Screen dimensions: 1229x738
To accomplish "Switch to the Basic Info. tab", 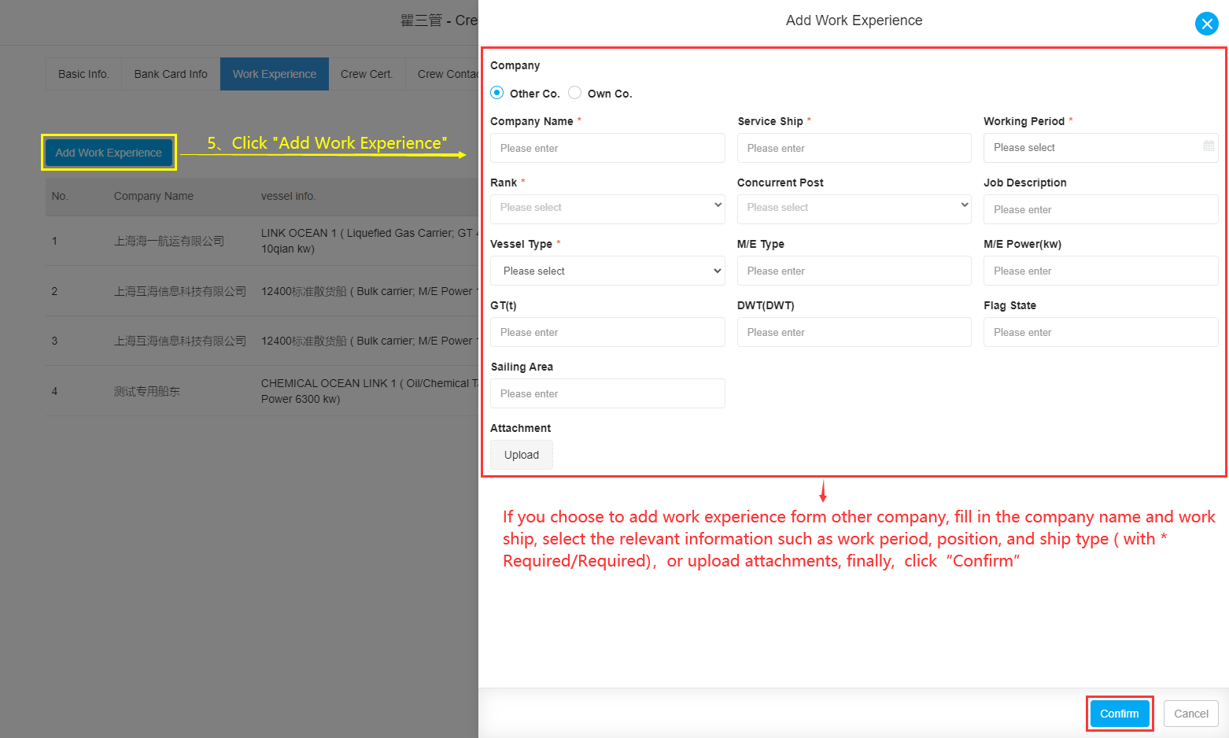I will pos(83,74).
